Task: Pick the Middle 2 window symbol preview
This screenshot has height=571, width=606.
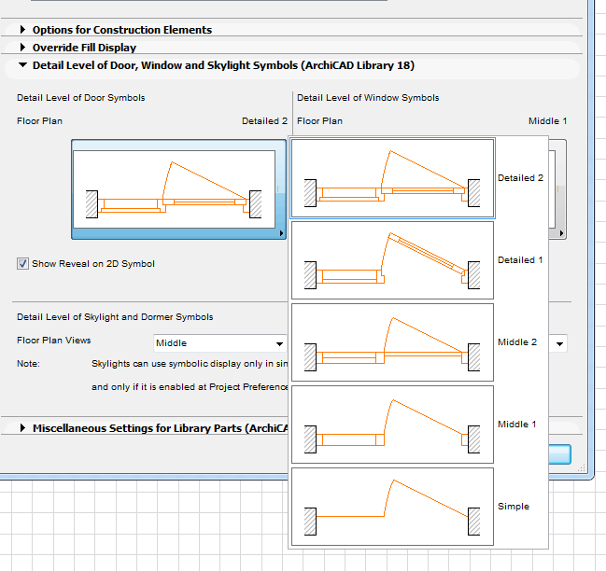Action: click(392, 342)
